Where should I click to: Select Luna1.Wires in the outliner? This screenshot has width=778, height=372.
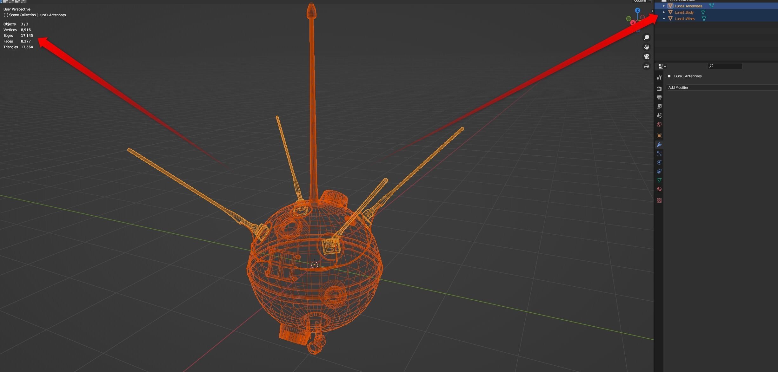click(684, 19)
